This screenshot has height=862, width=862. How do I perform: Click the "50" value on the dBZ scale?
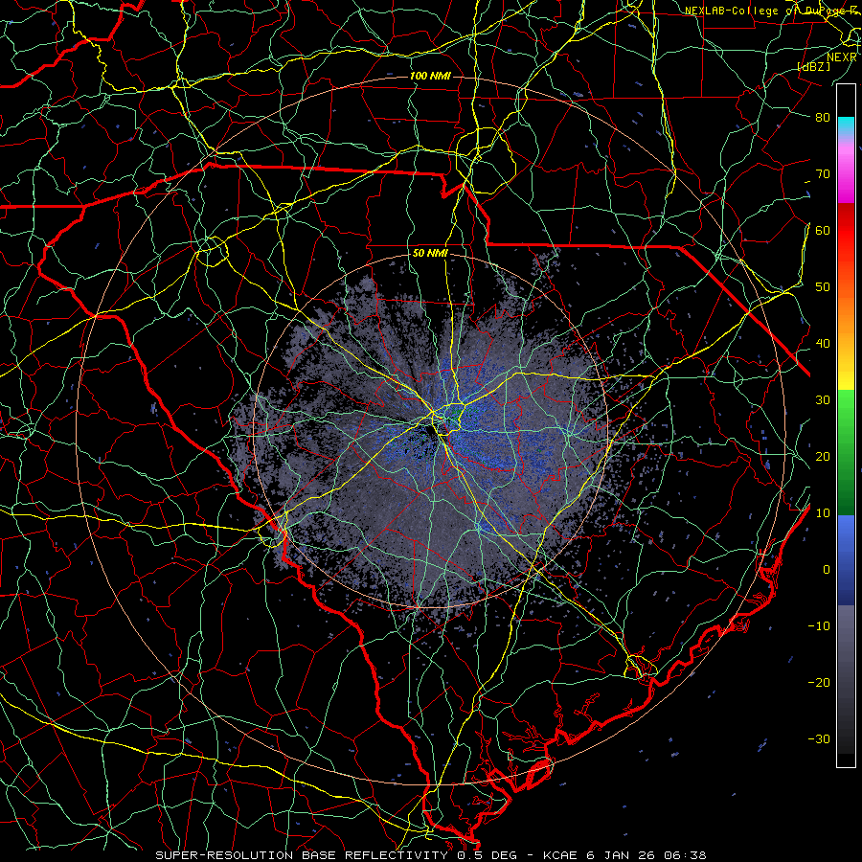[823, 287]
